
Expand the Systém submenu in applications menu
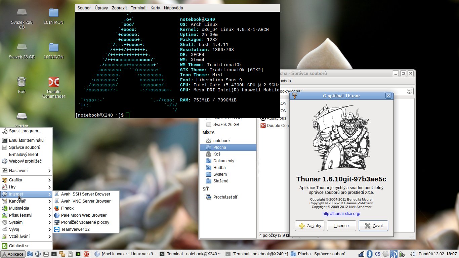tap(27, 222)
